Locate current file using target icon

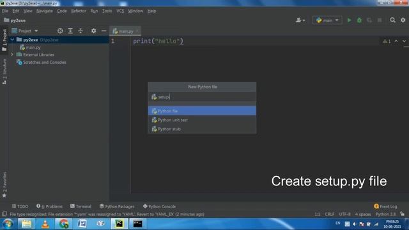[60, 31]
